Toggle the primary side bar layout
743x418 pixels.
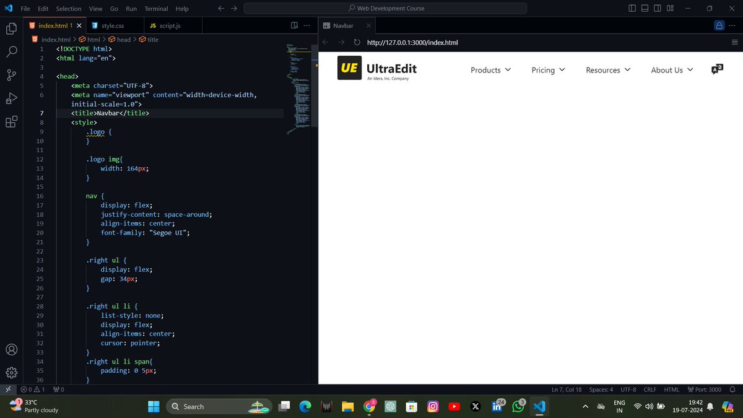[632, 9]
